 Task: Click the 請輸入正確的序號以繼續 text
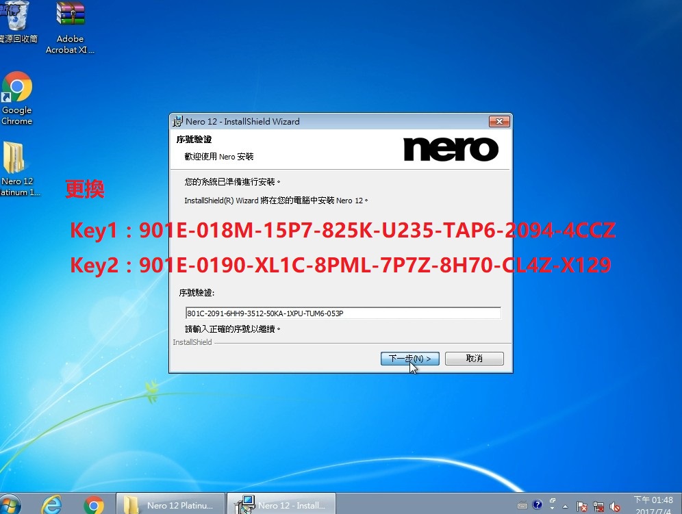point(232,329)
